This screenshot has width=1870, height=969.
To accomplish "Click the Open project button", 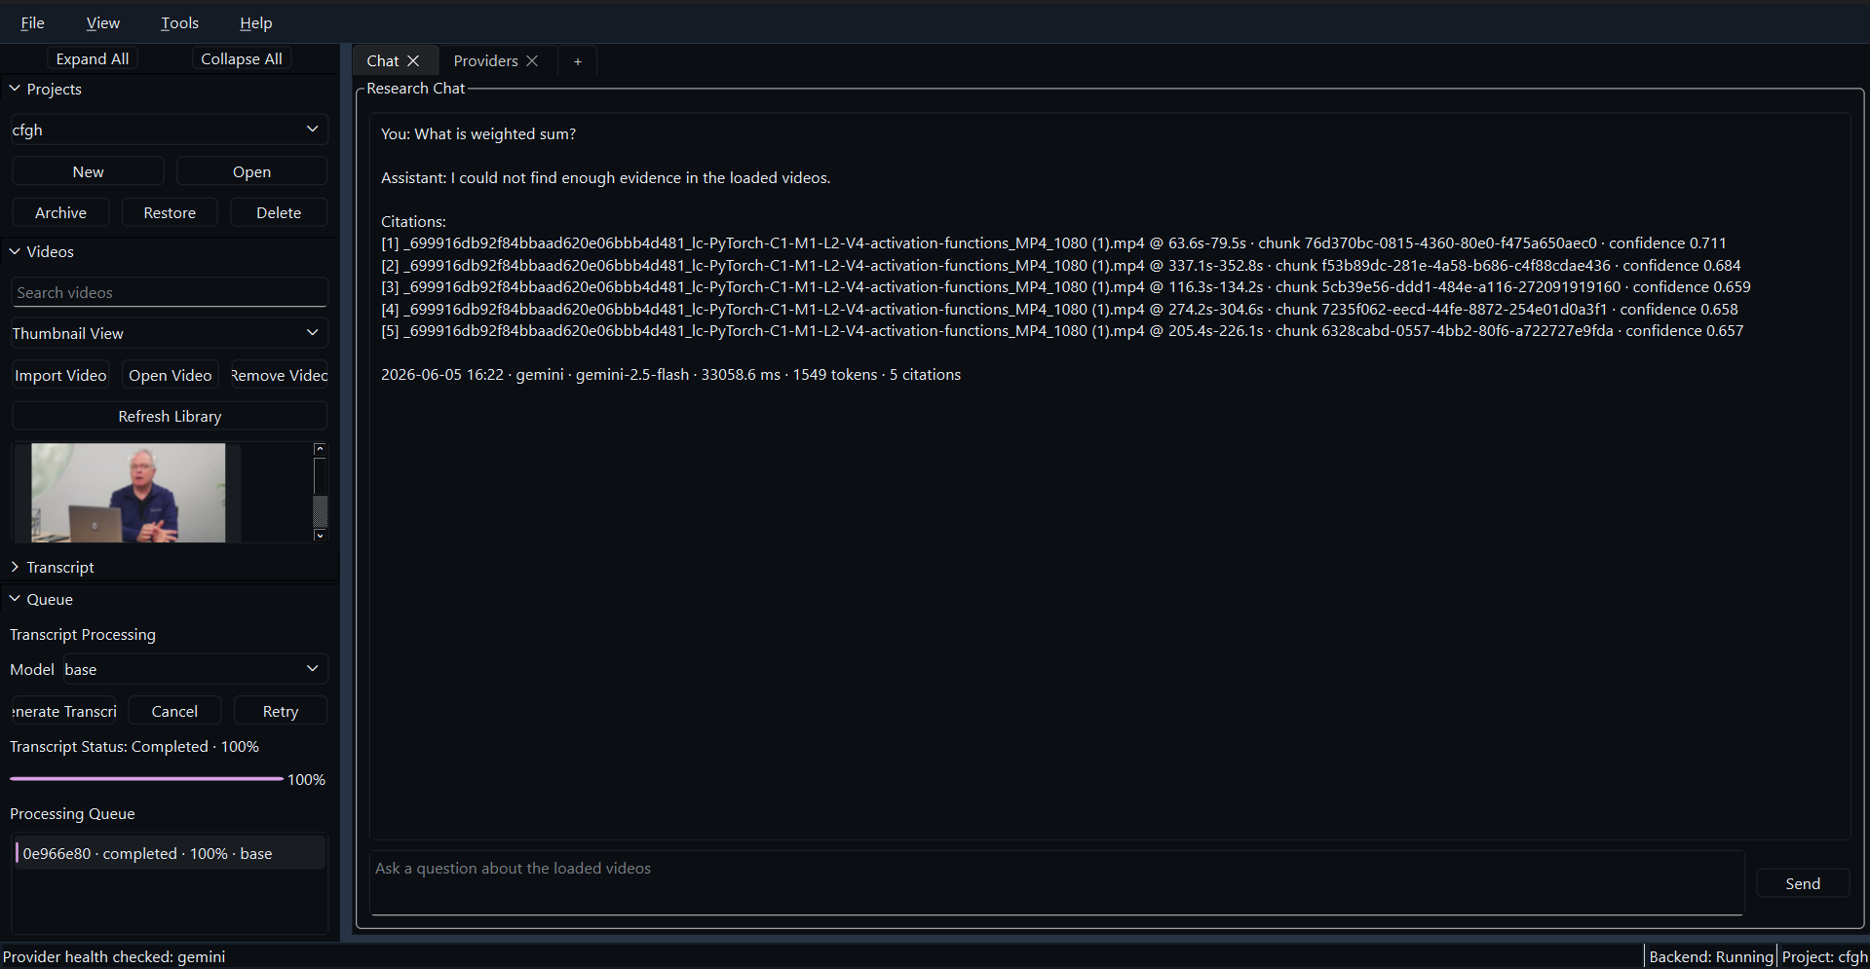I will [x=251, y=171].
